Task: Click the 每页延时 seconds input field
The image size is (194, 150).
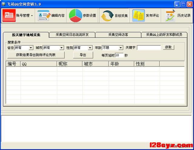Action: click(119, 55)
